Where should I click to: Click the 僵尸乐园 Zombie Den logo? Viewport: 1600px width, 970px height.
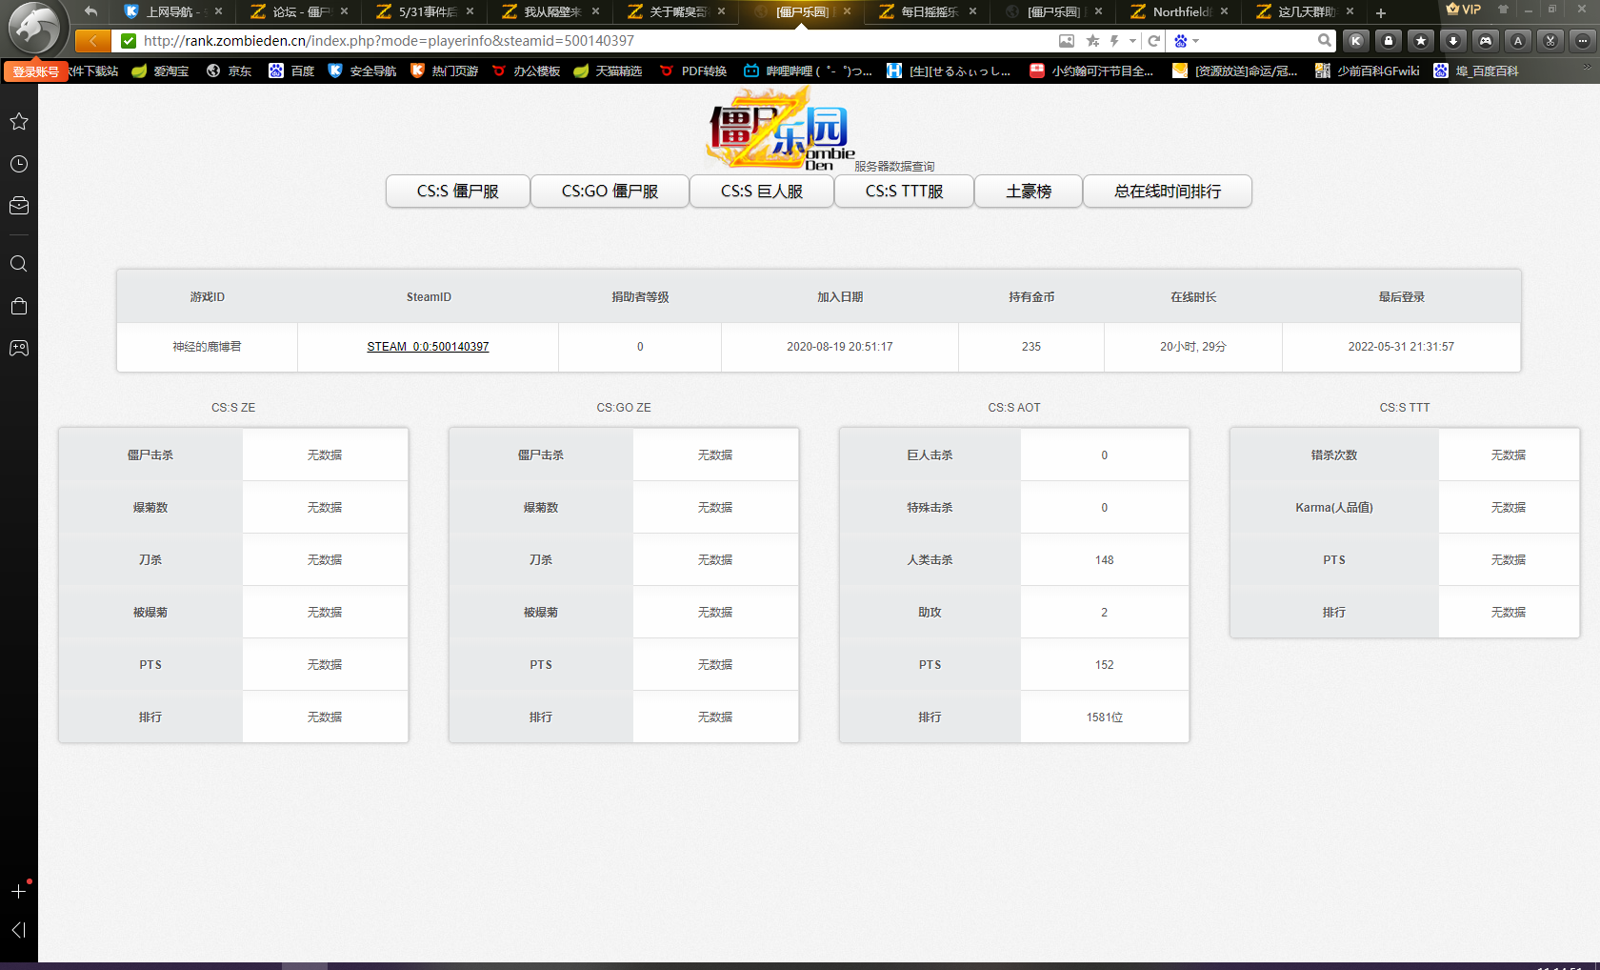pos(781,129)
